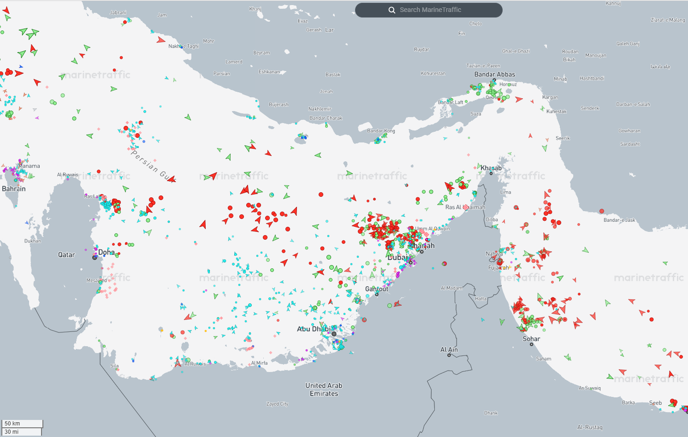Select the red vessel dot near Bandar-e-Jask

602,211
